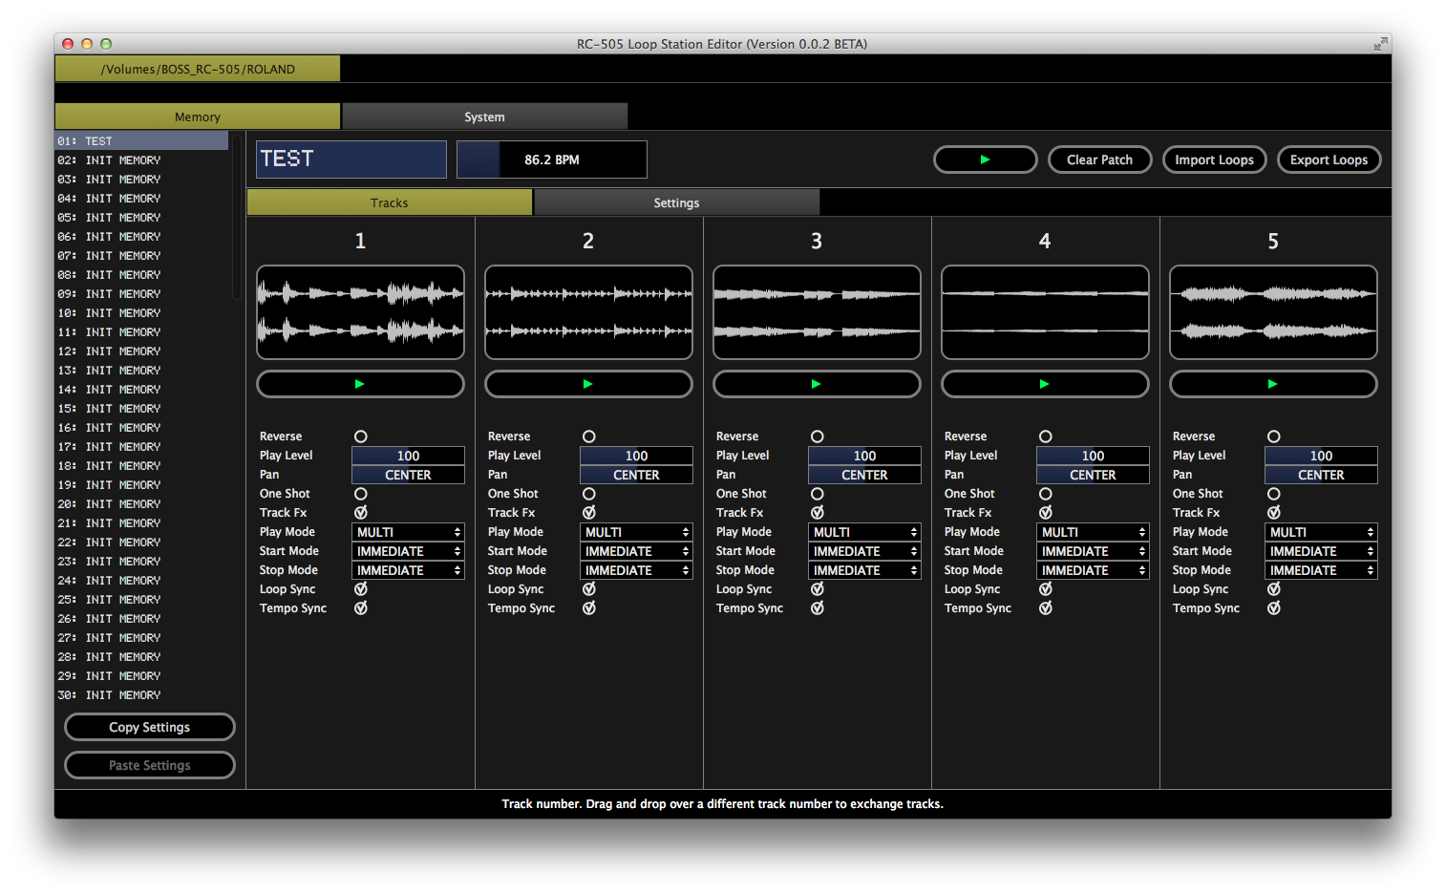Open Stop Mode dropdown on track 5
The height and width of the screenshot is (894, 1446).
pyautogui.click(x=1321, y=570)
